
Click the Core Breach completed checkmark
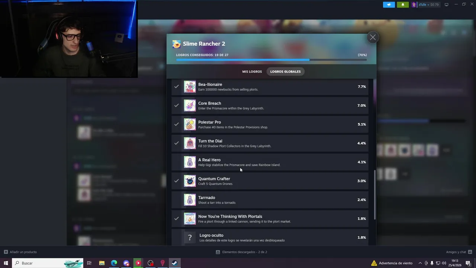(x=177, y=105)
